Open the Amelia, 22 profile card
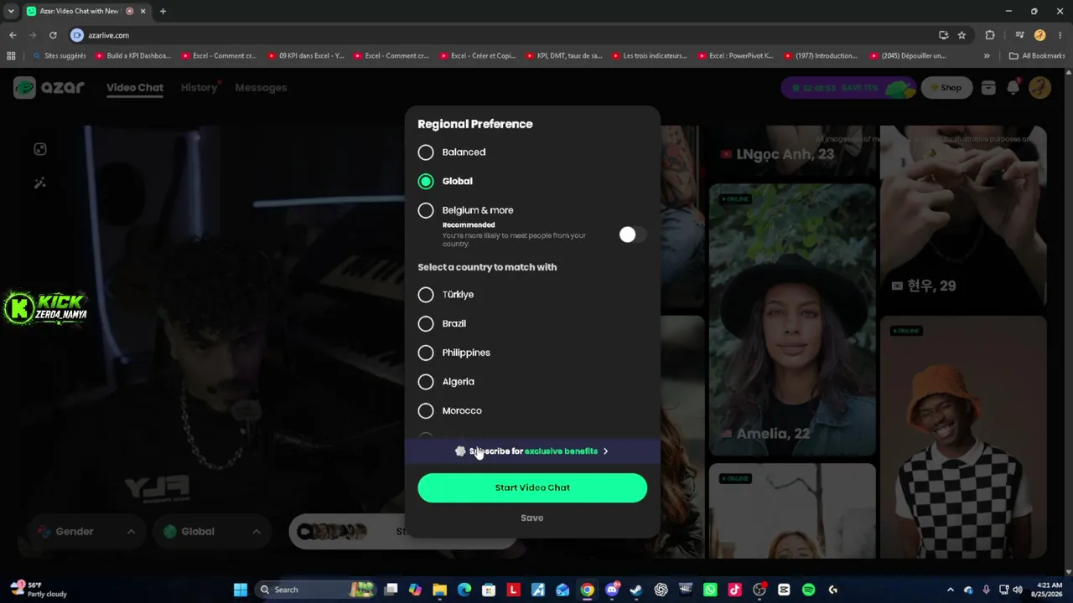1073x603 pixels. coord(792,320)
